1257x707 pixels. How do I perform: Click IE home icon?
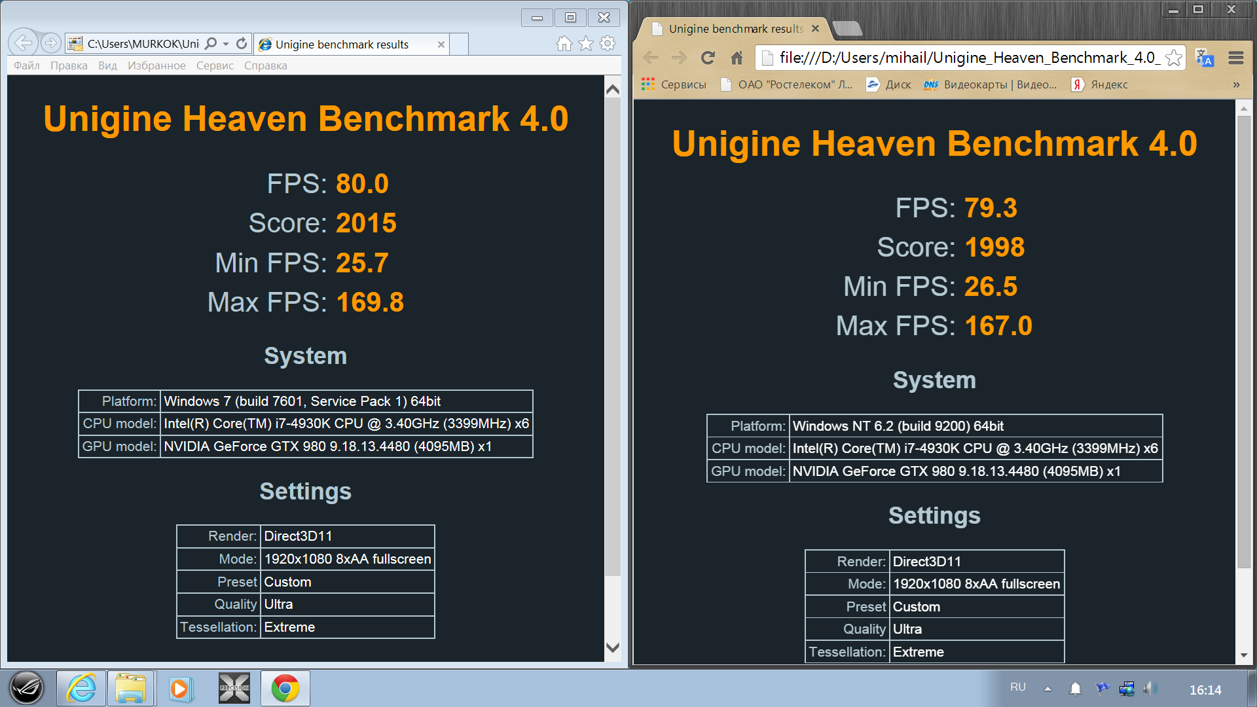564,44
